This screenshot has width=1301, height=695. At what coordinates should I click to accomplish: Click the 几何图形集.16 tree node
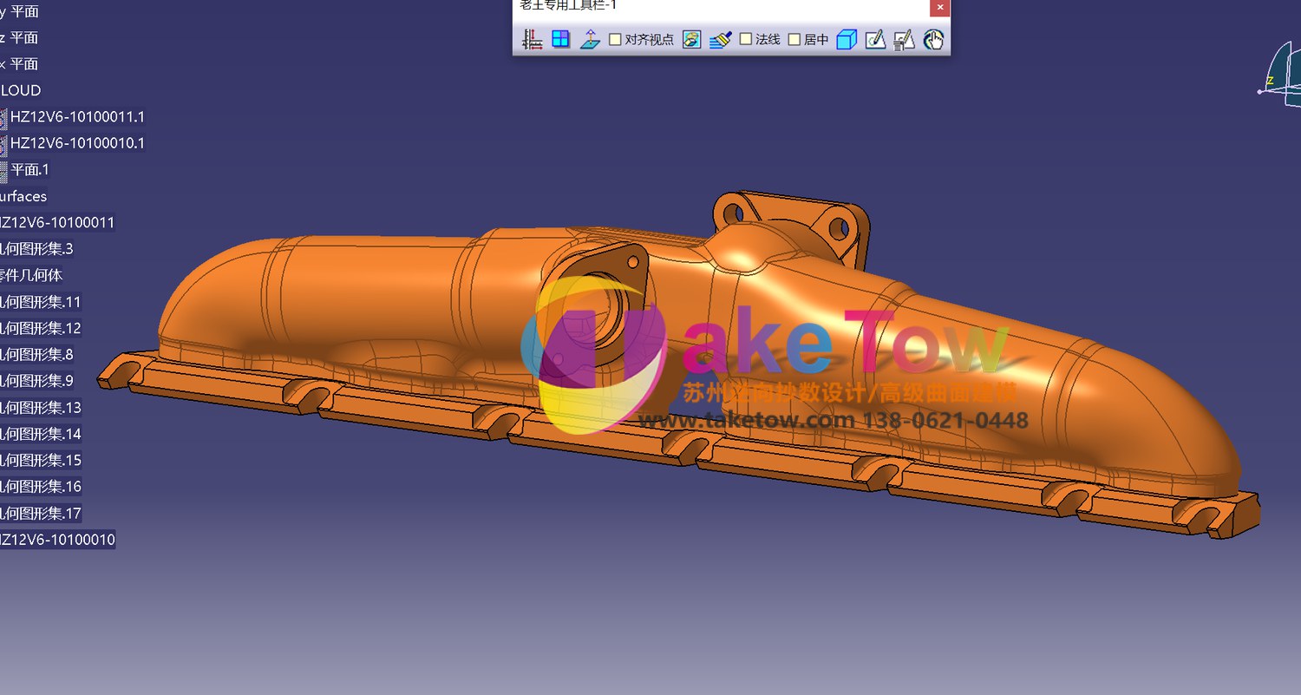coord(41,486)
